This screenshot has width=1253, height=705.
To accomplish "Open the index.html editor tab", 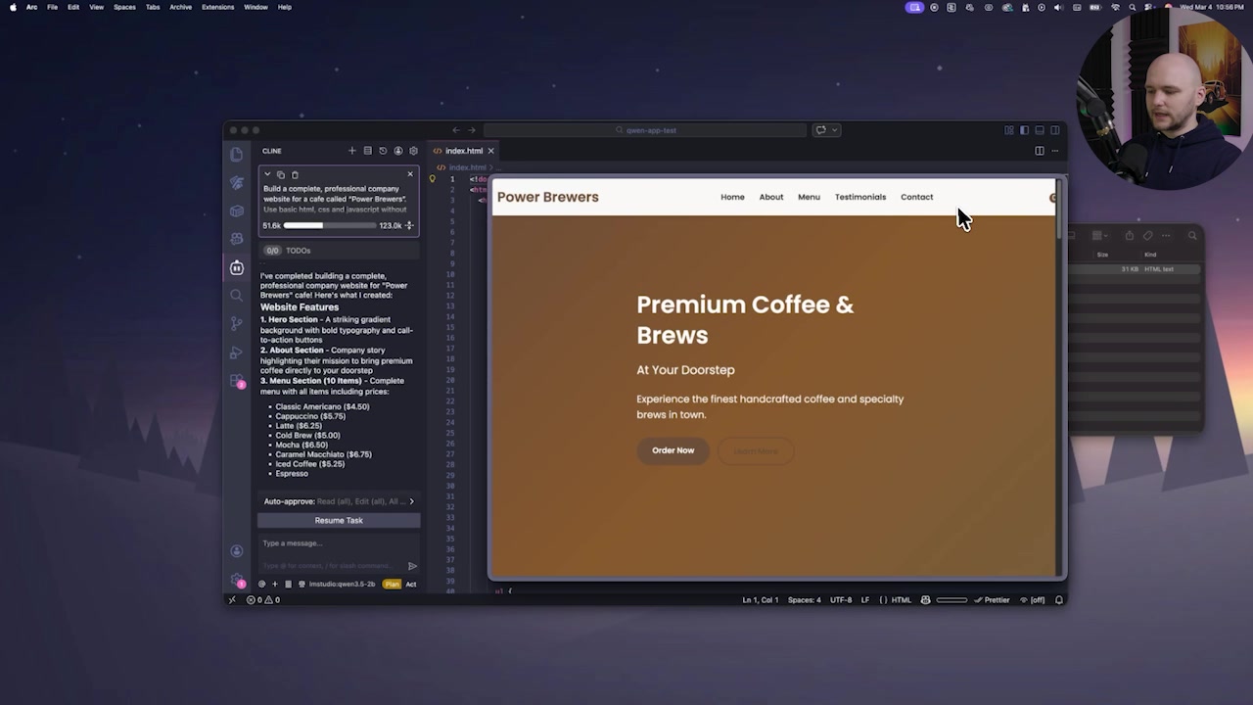I will pyautogui.click(x=464, y=151).
